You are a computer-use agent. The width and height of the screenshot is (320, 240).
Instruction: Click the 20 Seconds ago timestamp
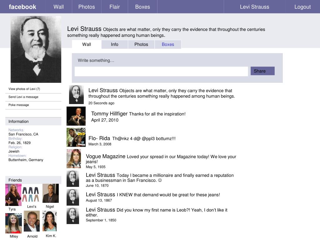[101, 103]
